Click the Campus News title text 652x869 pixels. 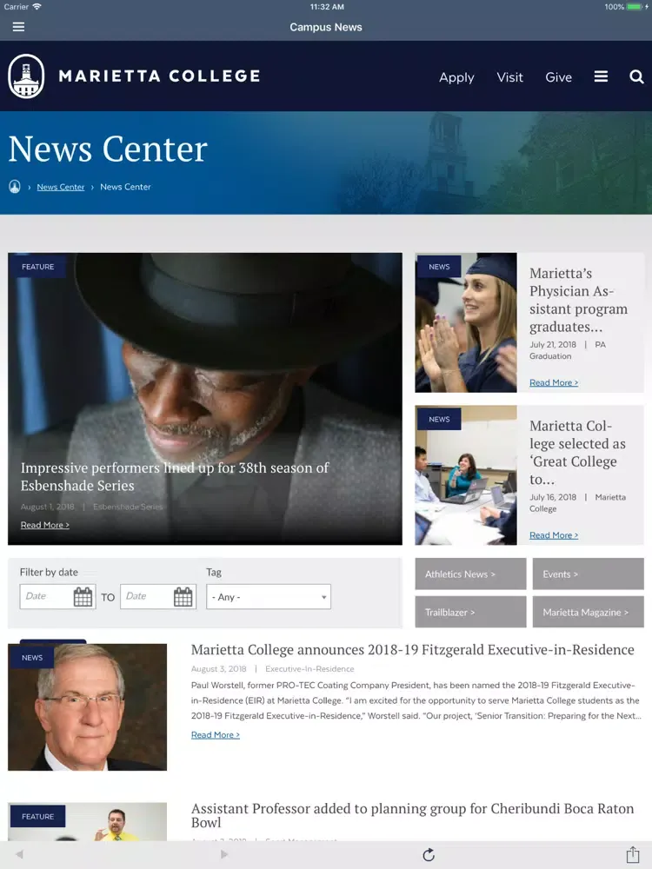pos(326,27)
